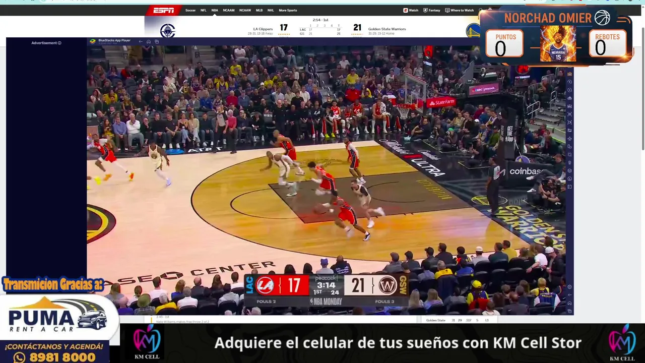645x363 pixels.
Task: Open BlueStacks media folder icon
Action: point(569,130)
